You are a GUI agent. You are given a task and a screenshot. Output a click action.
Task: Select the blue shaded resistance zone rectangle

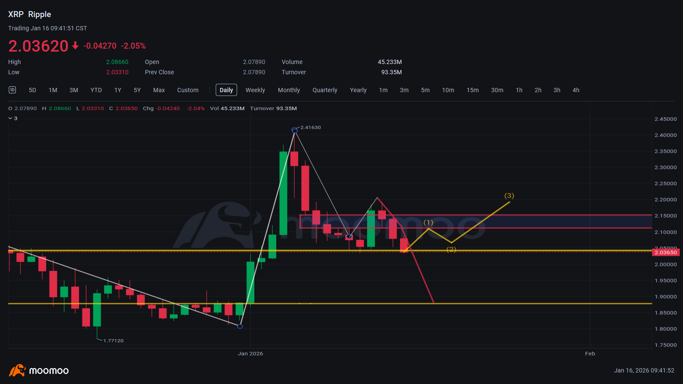tap(555, 221)
